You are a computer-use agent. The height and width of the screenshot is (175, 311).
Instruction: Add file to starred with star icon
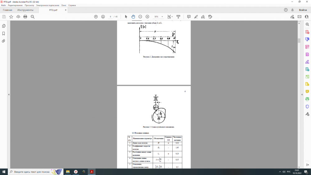point(11,17)
